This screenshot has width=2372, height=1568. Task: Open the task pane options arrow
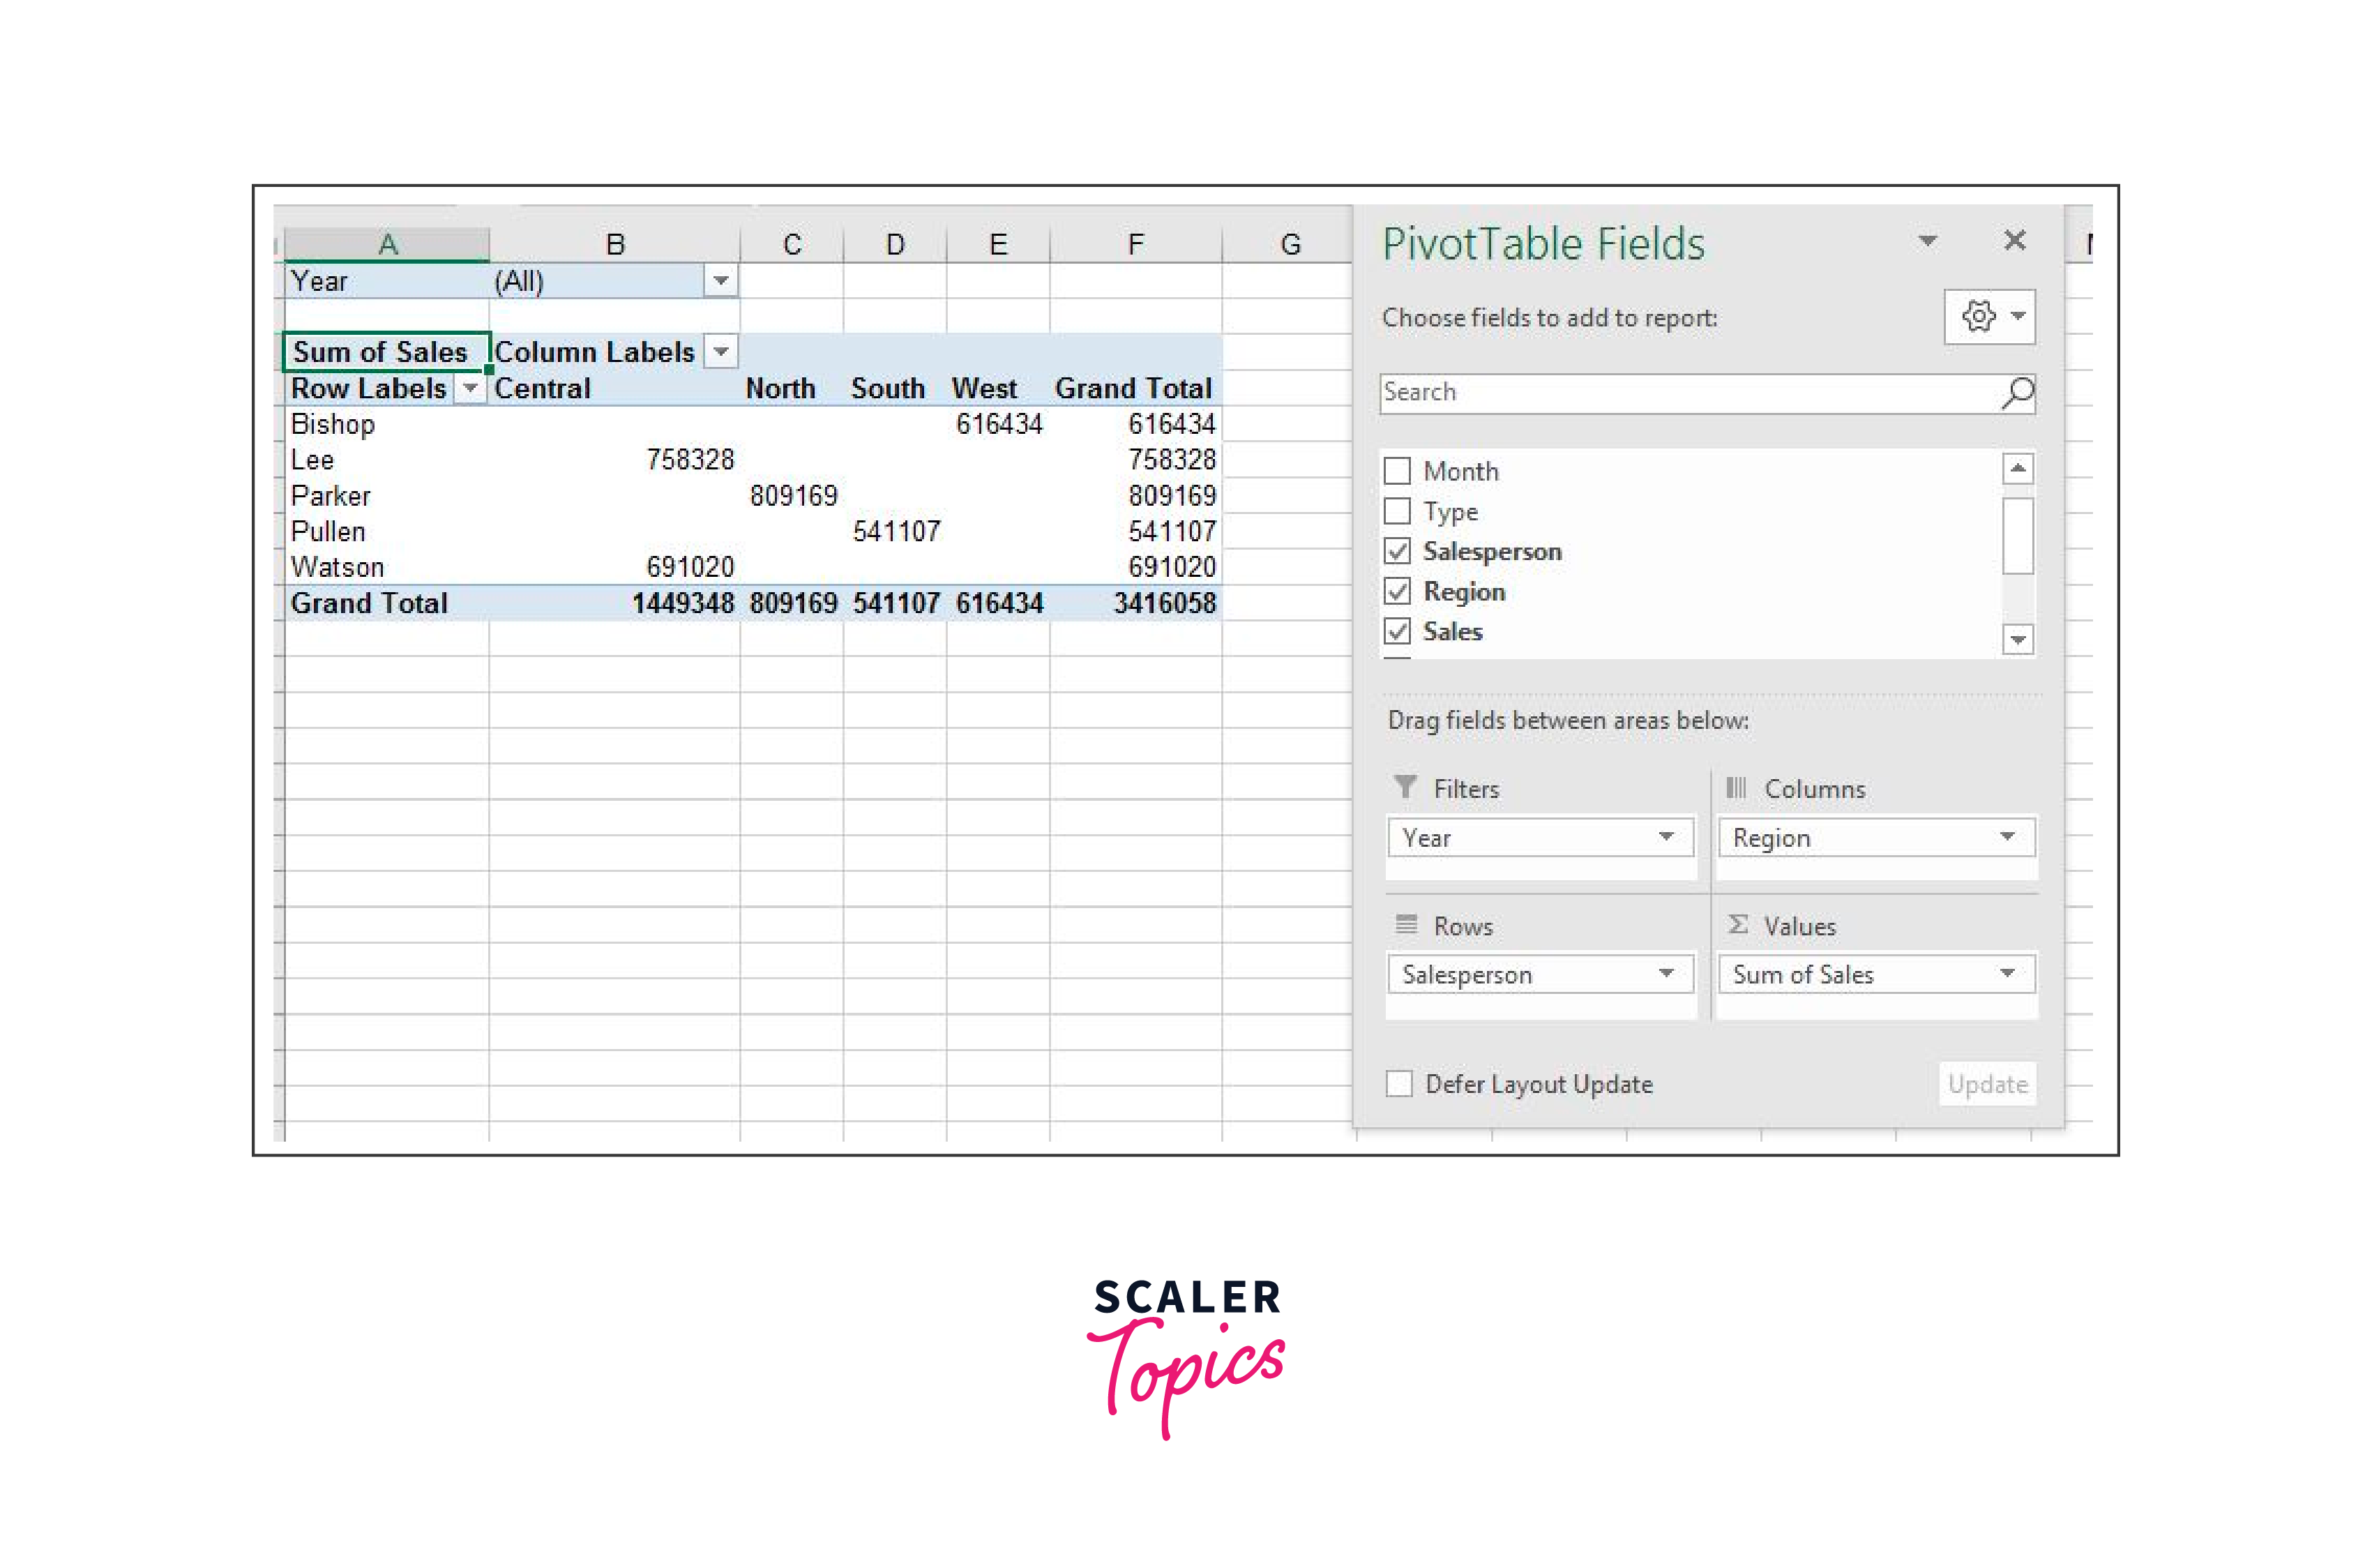1927,241
